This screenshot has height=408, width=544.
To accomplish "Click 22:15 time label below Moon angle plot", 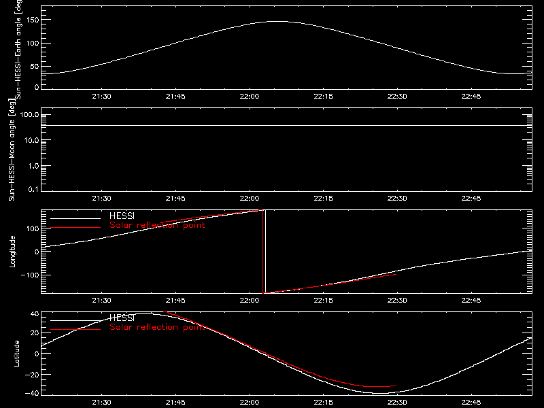I will pos(324,198).
